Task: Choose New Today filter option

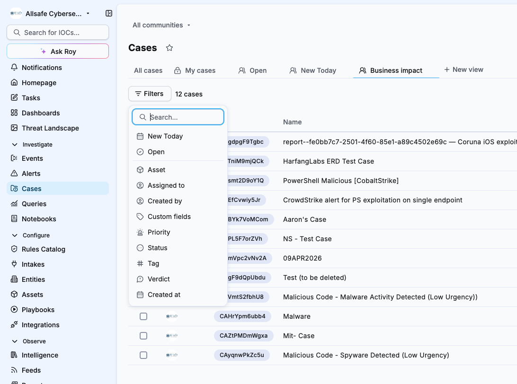Action: click(178, 136)
